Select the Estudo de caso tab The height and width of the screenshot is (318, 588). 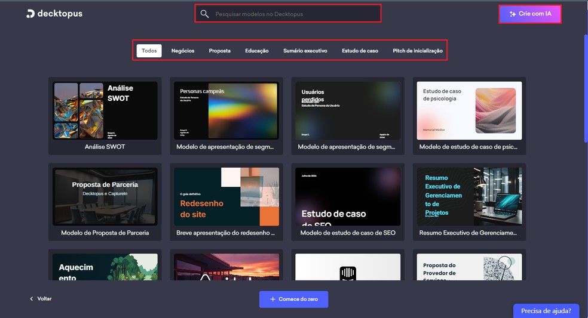360,51
